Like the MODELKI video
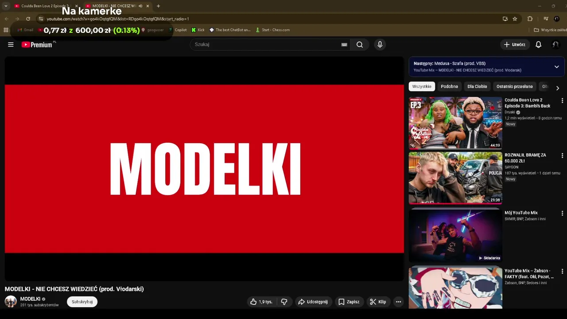Screen dimensions: 567x319 point(261,302)
